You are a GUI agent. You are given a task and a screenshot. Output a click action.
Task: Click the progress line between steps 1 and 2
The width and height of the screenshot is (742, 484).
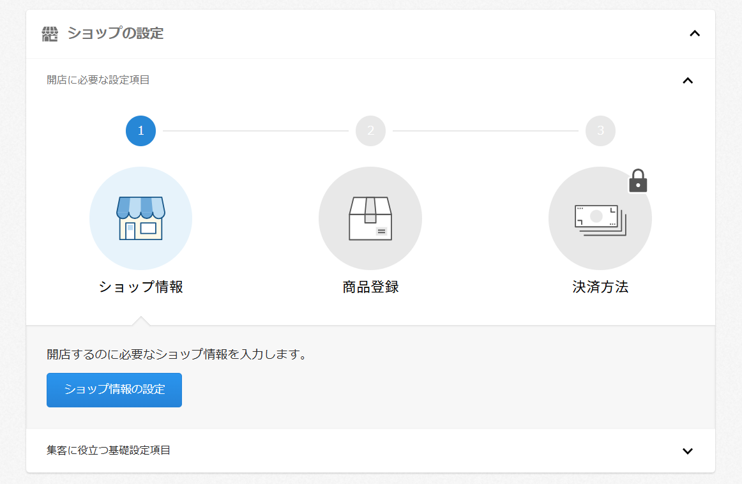[255, 131]
